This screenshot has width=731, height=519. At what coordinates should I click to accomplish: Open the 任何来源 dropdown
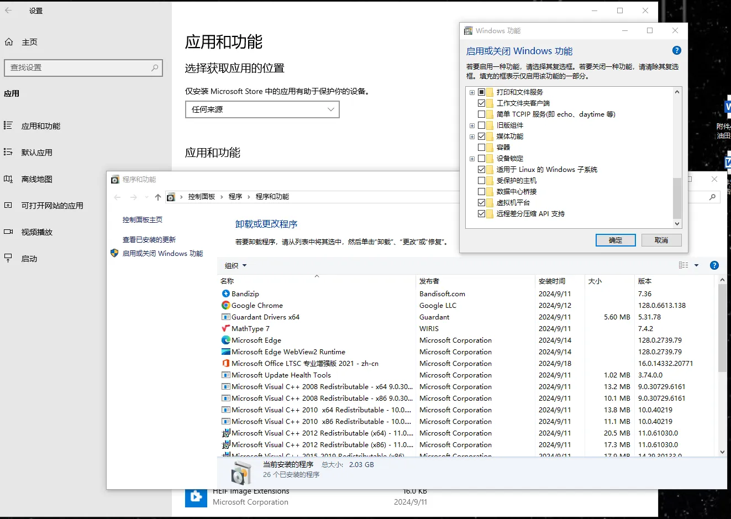pos(262,109)
